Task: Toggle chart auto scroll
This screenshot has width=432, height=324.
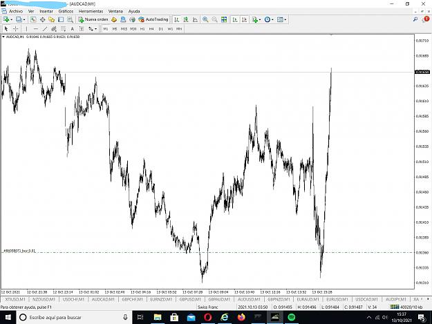Action: tap(235, 19)
